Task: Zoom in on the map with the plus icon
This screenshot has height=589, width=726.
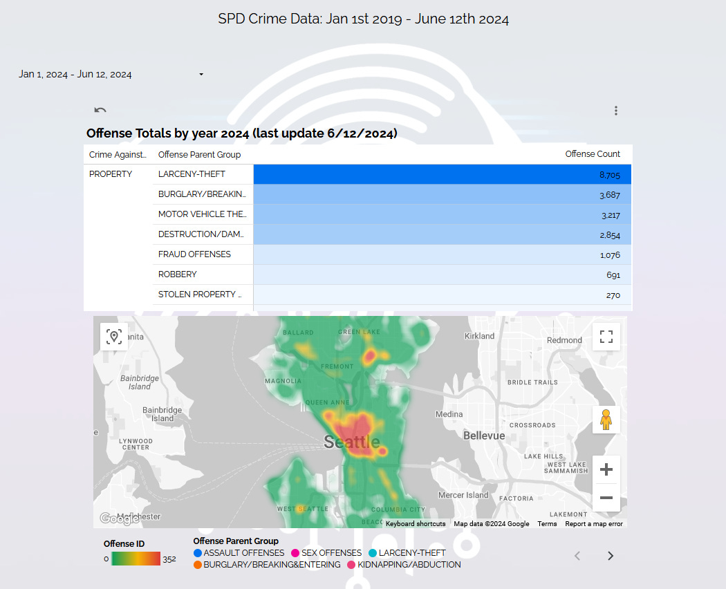Action: click(x=606, y=469)
